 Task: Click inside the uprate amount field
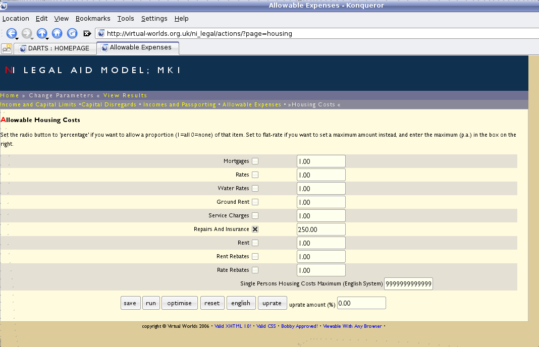(x=361, y=303)
